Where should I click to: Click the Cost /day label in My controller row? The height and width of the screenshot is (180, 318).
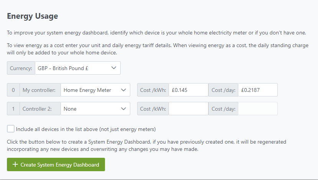click(223, 90)
